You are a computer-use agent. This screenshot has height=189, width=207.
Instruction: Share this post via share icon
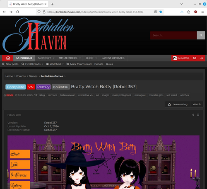pyautogui.click(x=193, y=115)
